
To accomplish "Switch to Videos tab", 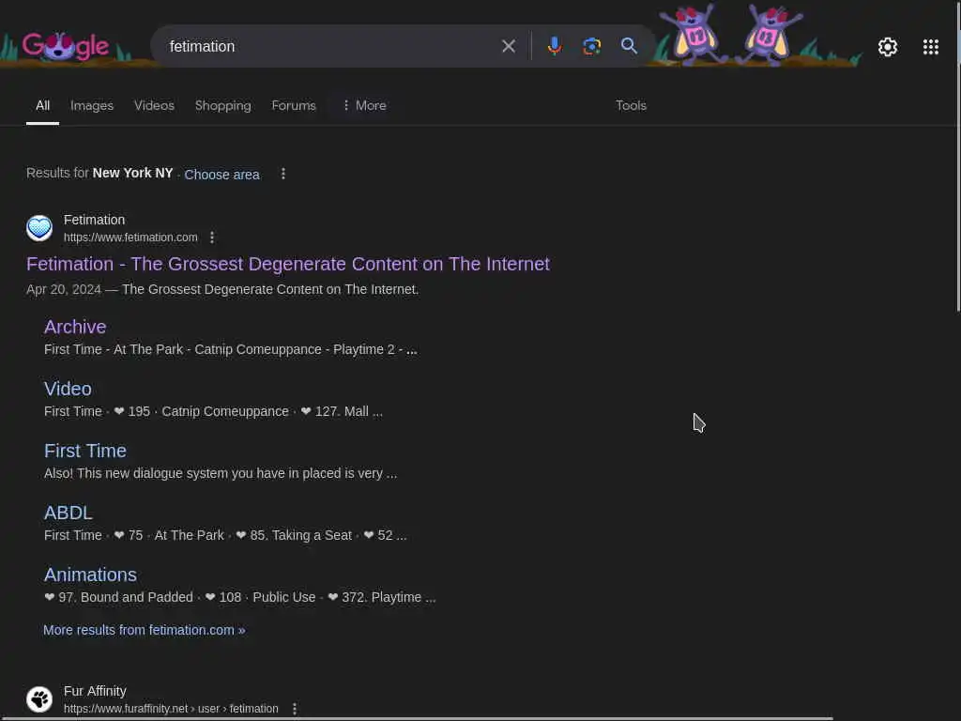I will 154,105.
